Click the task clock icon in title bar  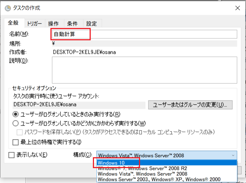pos(8,8)
